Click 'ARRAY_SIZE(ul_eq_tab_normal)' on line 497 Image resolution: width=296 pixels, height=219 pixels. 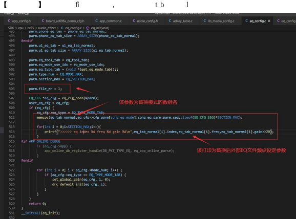click(99, 50)
